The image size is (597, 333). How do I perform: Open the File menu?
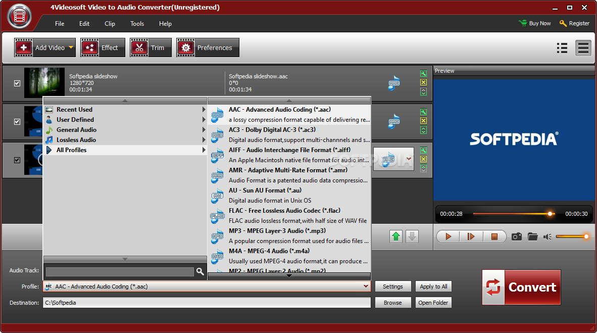(60, 24)
